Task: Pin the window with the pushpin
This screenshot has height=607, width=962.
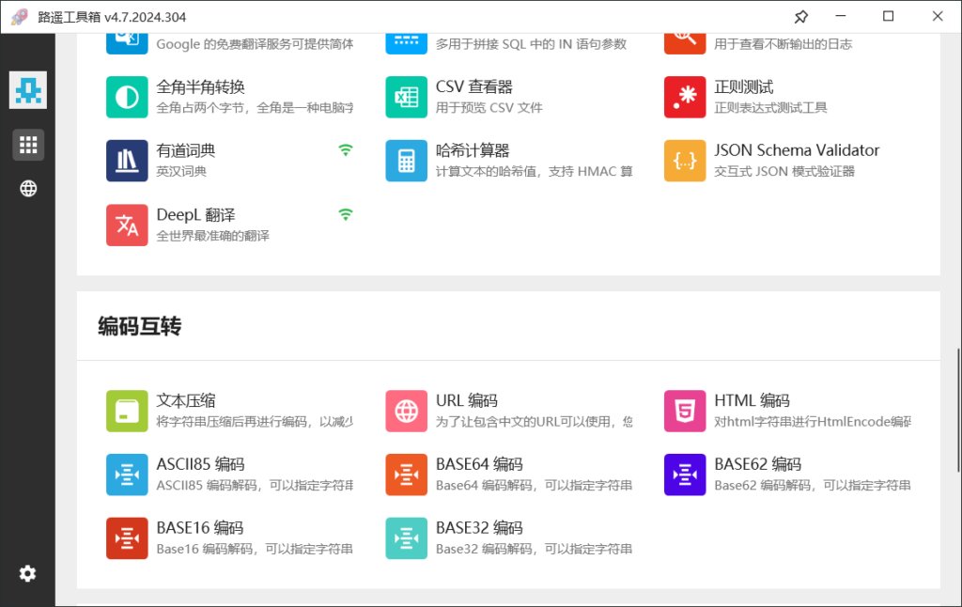Action: [800, 17]
